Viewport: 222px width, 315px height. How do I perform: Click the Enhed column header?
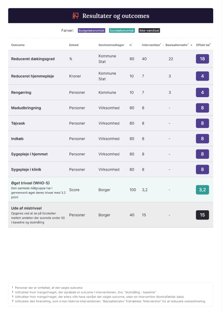(x=74, y=45)
